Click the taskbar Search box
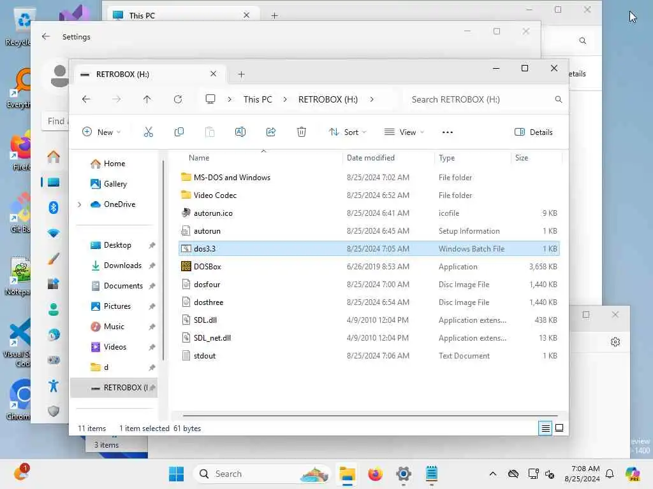The image size is (653, 489). click(261, 474)
